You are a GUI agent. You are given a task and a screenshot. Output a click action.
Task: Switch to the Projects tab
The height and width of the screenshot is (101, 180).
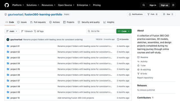pos(69,22)
